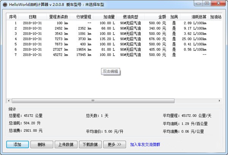Image resolution: width=228 pixels, height=155 pixels.
Task: Click the 405.00 元 amount cell
Action: point(157,49)
